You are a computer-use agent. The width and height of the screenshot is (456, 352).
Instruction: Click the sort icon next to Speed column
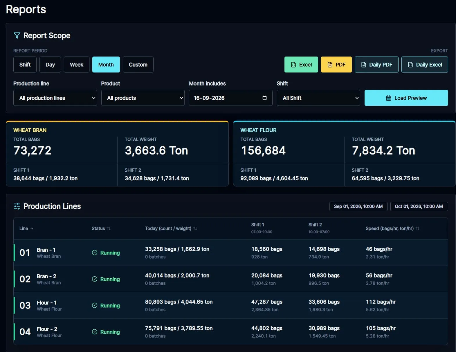pos(417,228)
